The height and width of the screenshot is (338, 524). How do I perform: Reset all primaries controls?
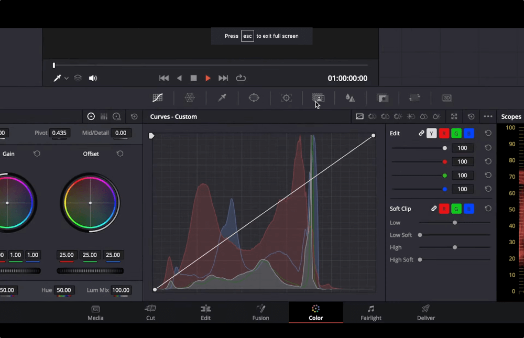click(x=134, y=116)
